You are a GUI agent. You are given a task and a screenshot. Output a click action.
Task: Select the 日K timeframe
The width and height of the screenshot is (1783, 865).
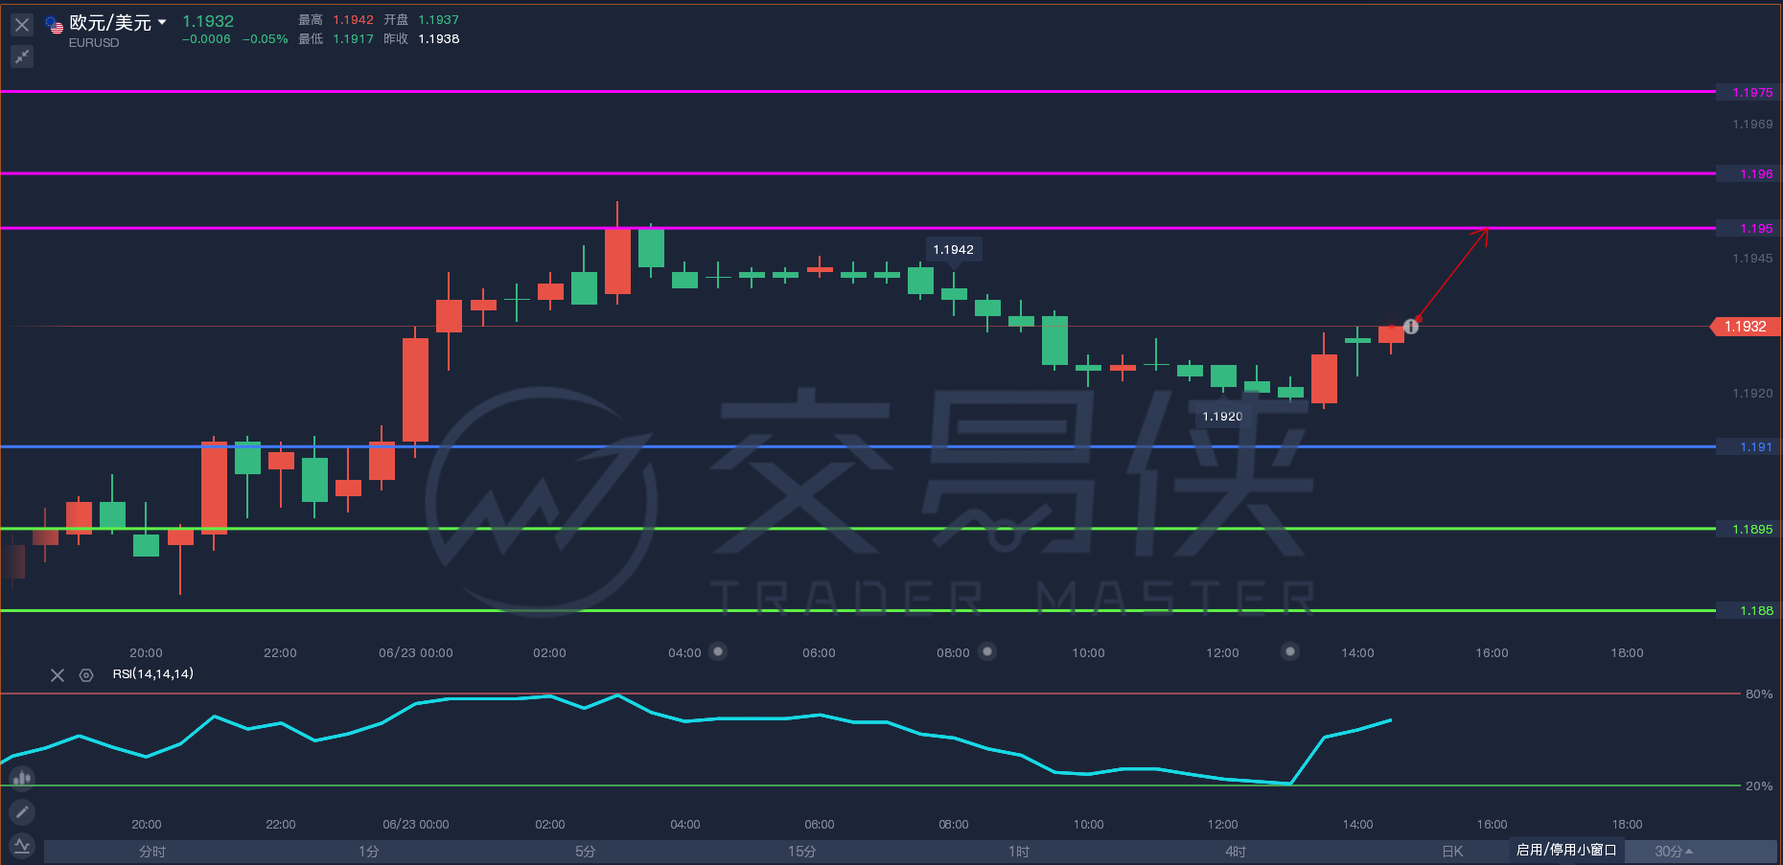(1452, 852)
